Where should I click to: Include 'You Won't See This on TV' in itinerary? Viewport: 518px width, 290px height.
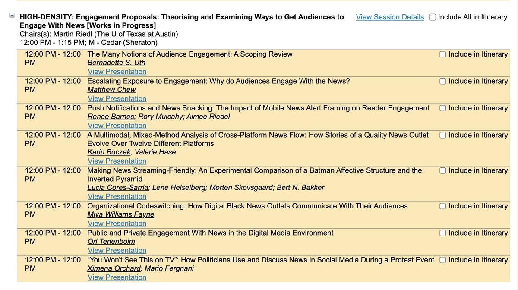(443, 260)
